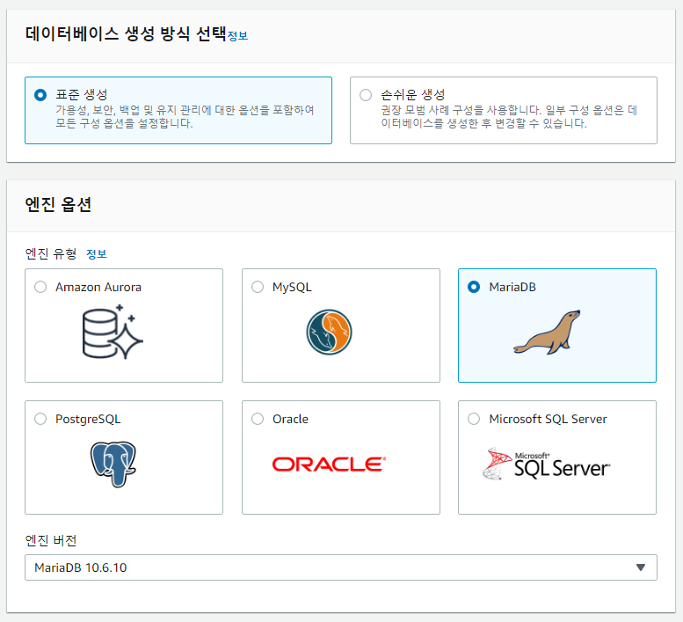
Task: Click the MariaDB seal logo
Action: (x=547, y=333)
